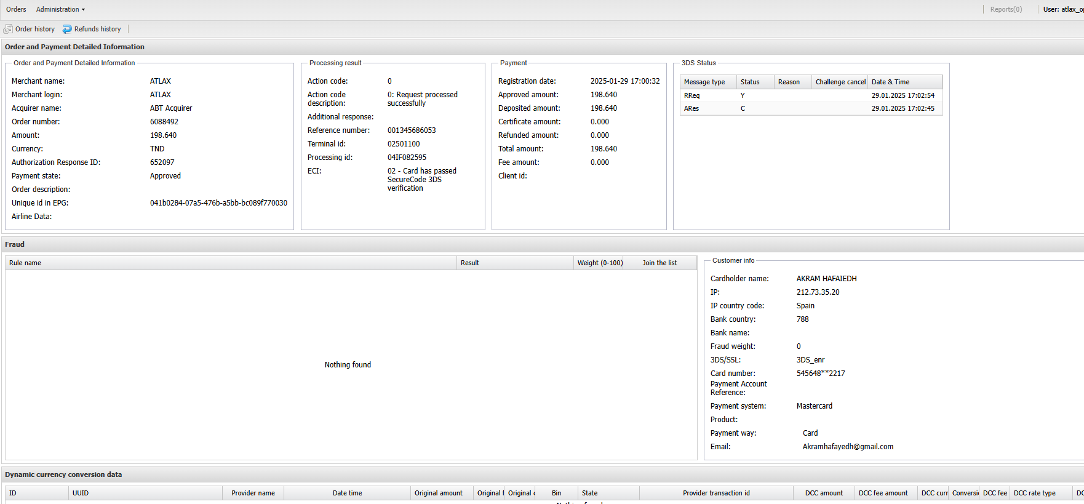Sort 3DS table by Message type
The image size is (1084, 504).
point(704,82)
